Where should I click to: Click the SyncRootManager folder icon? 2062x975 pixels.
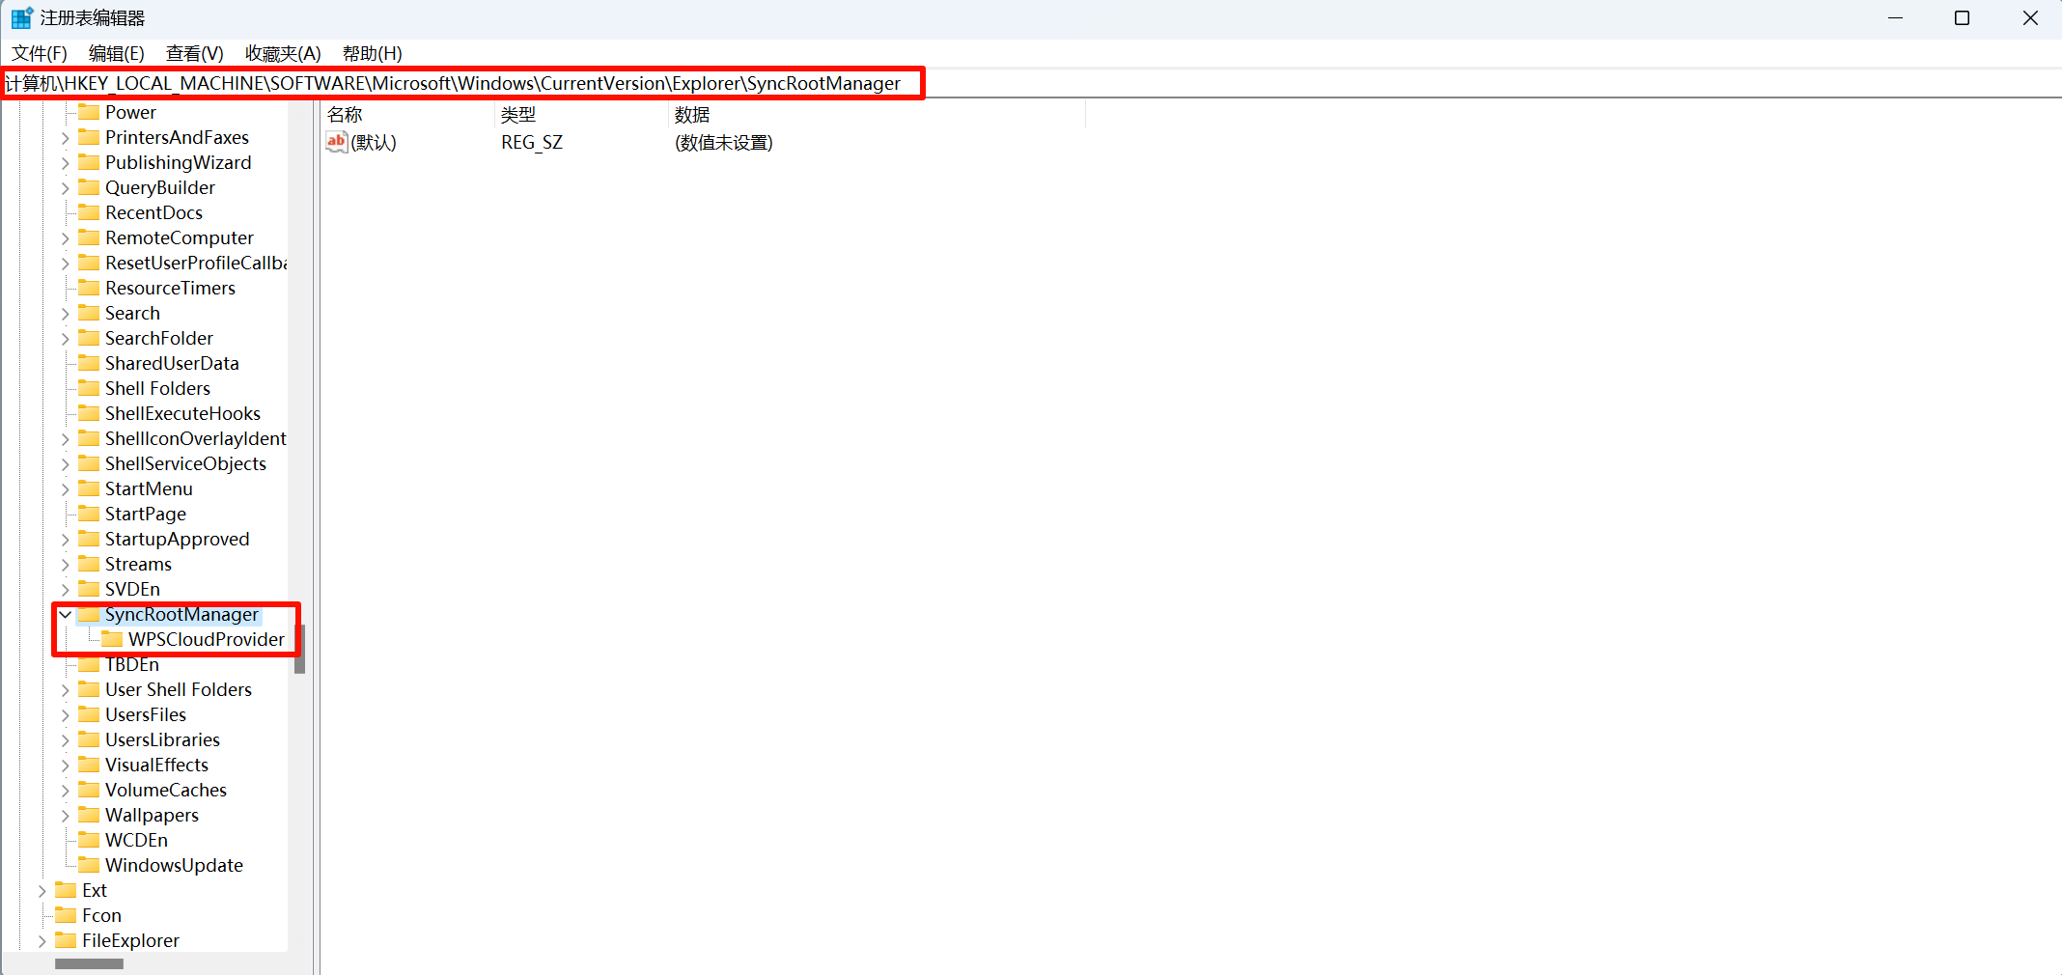tap(89, 614)
